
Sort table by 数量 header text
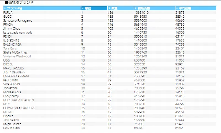pyautogui.click(x=114, y=8)
